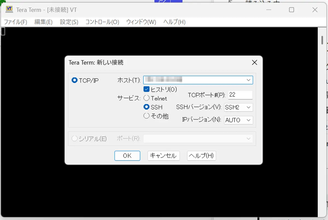Click the Tera Term: 新しい接続 dialog title

click(x=96, y=63)
